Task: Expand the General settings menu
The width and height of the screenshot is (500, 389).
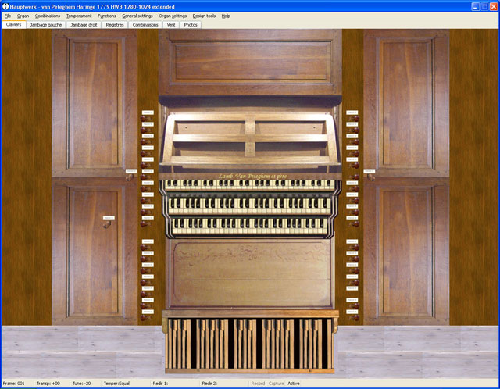Action: pos(137,16)
